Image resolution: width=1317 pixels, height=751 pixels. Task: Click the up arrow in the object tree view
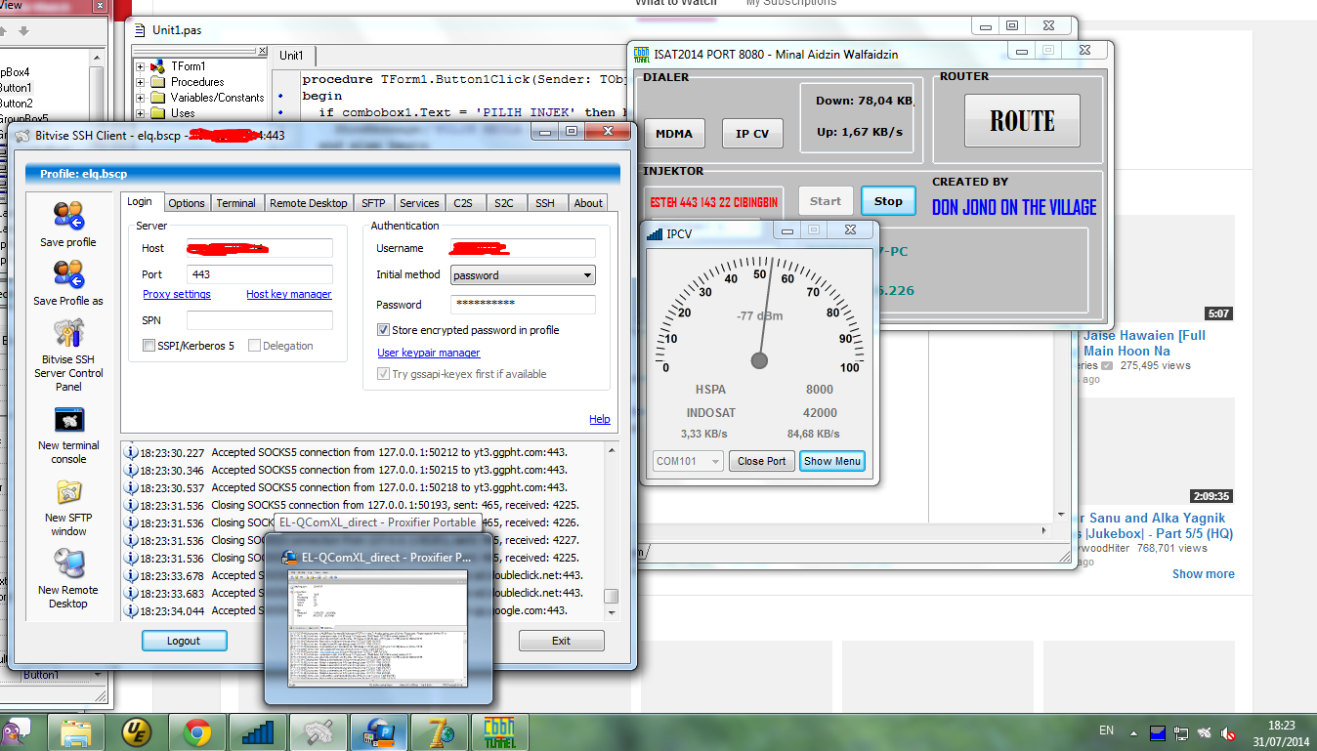(4, 31)
